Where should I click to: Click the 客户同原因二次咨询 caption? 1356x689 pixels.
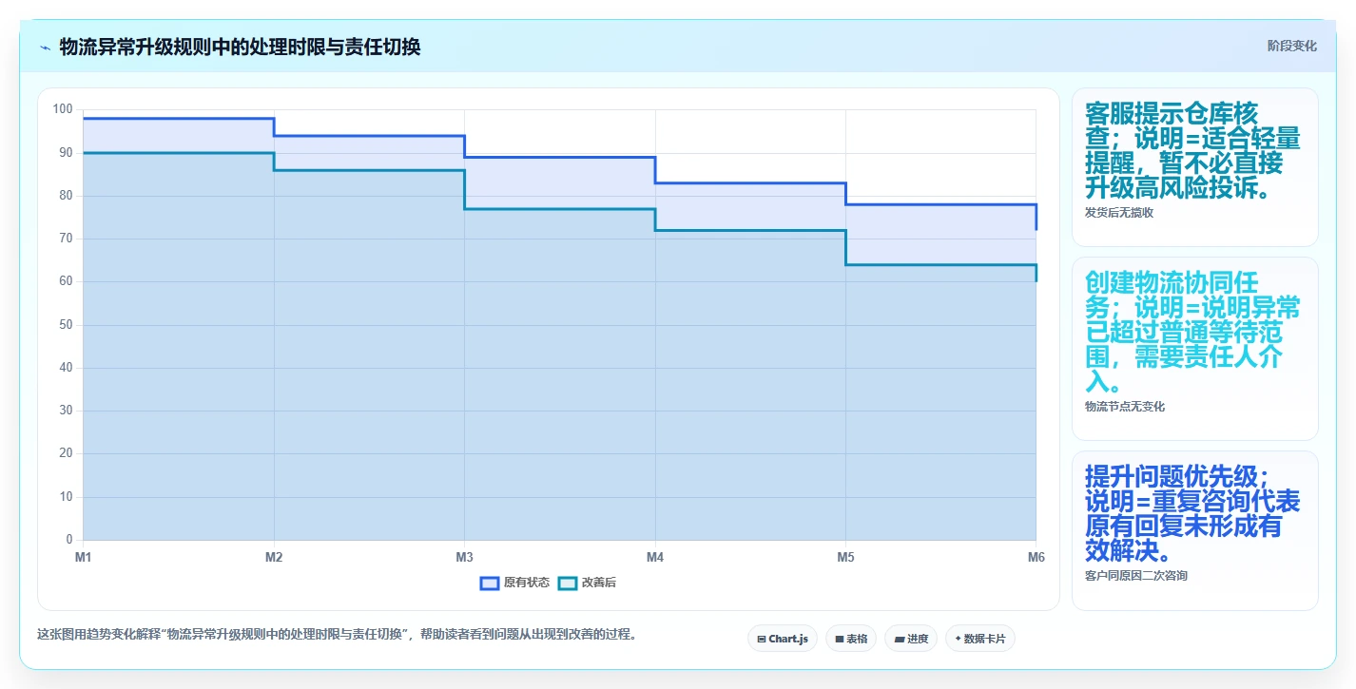[x=1136, y=576]
